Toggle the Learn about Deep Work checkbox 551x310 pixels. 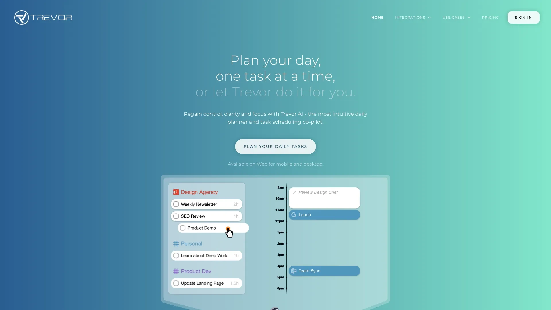point(176,255)
